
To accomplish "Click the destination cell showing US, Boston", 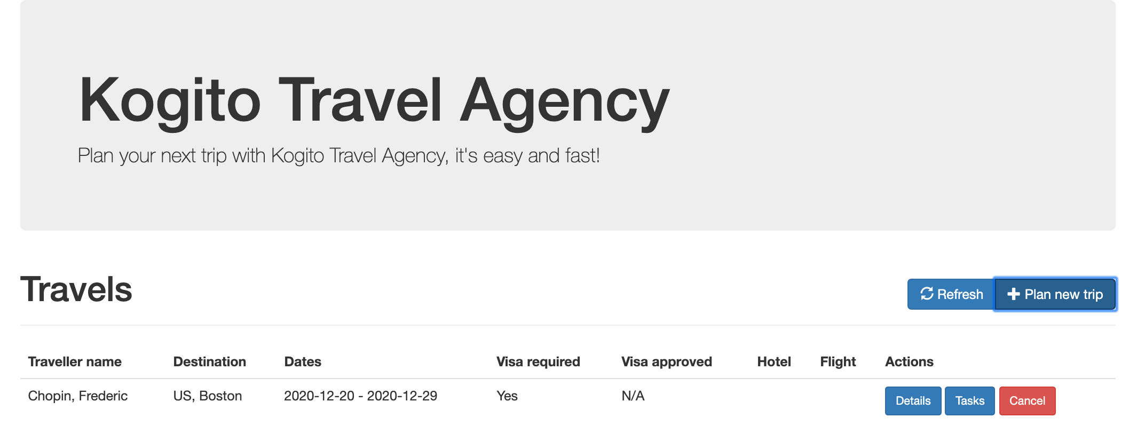I will (208, 396).
